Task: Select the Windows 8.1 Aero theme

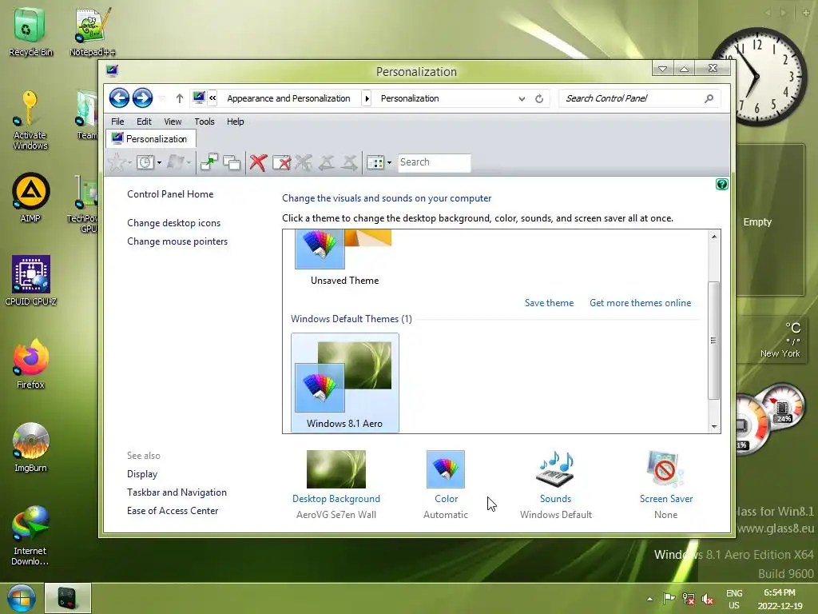Action: pyautogui.click(x=345, y=382)
